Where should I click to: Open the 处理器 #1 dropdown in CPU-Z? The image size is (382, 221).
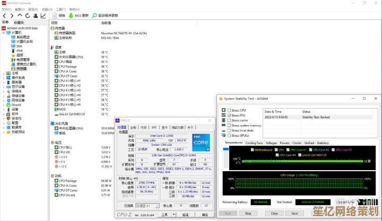tap(147, 206)
